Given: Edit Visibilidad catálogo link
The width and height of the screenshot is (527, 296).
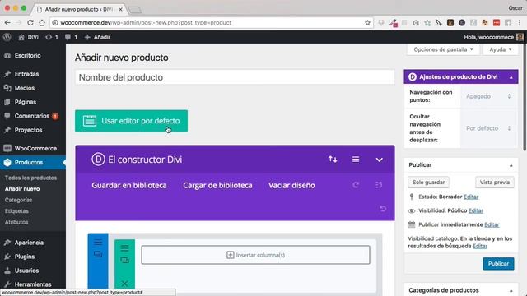Looking at the screenshot, I should [x=480, y=247].
